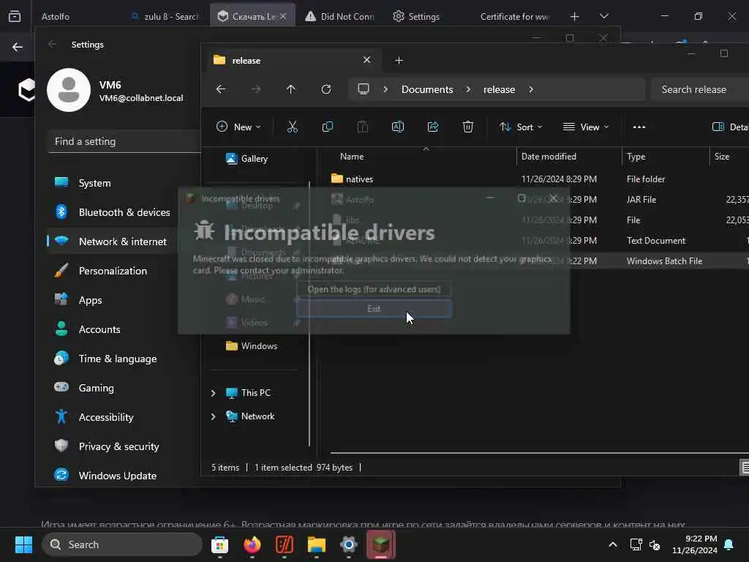Select This PC in navigation pane
This screenshot has width=749, height=562.
[249, 393]
